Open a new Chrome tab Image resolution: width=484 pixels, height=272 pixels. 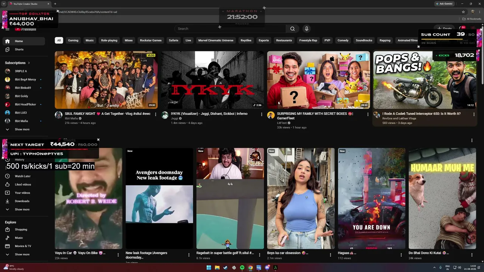pos(55,4)
